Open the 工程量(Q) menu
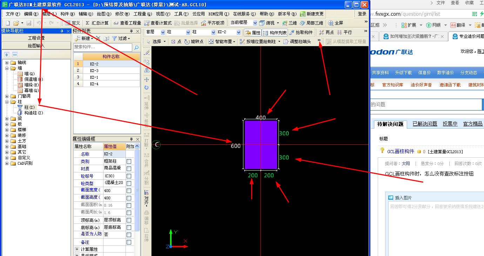Viewport: 484px width, 256px height. point(142,14)
